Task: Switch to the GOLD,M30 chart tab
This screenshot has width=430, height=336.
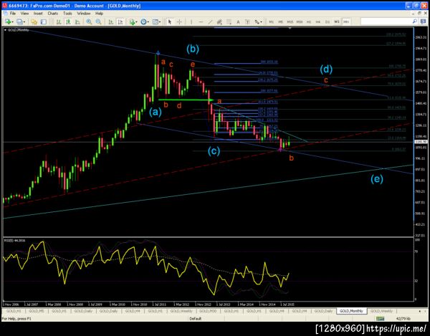Action: click(x=208, y=311)
